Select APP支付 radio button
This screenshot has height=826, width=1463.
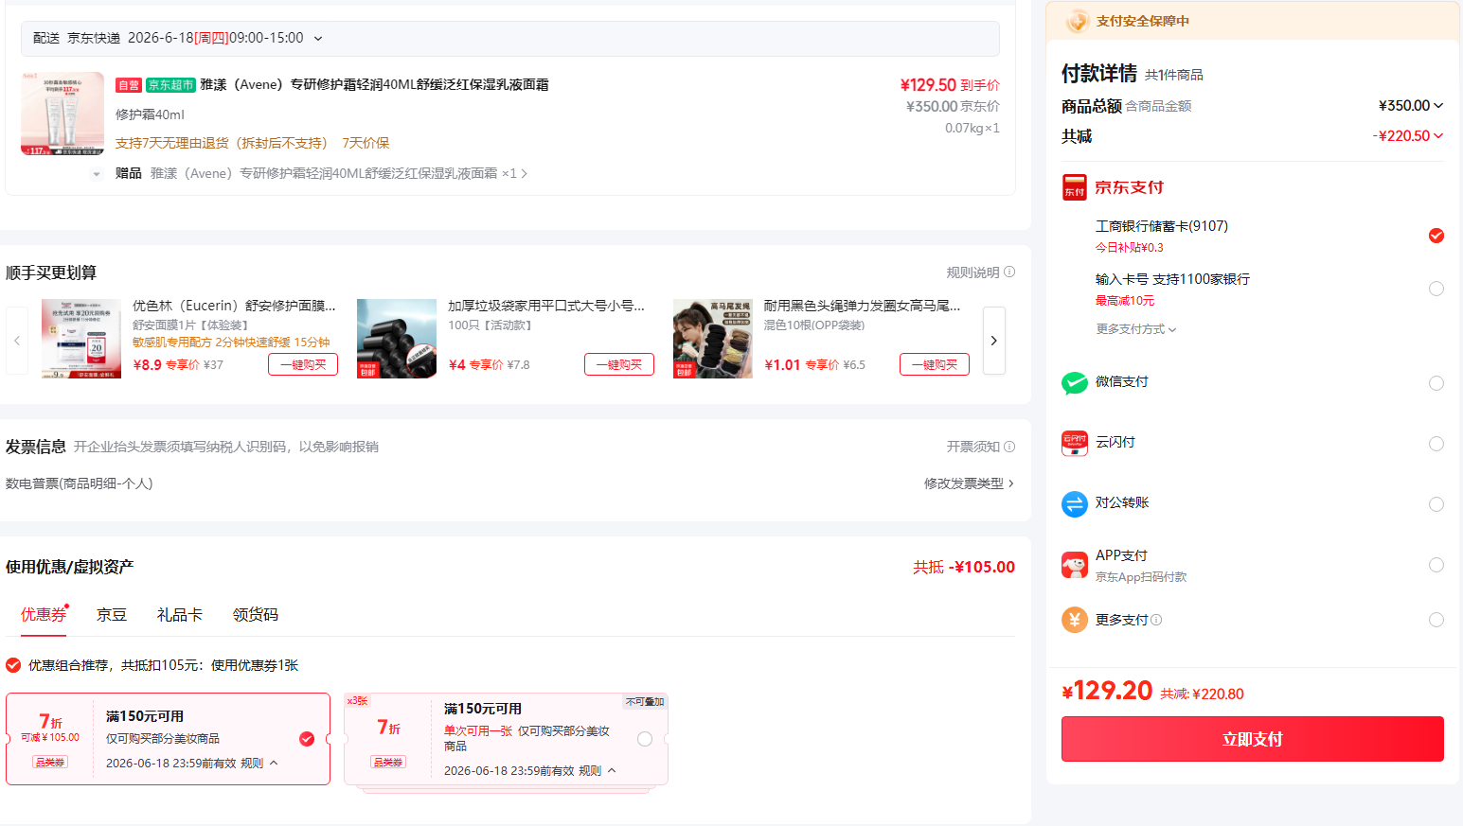(1436, 565)
